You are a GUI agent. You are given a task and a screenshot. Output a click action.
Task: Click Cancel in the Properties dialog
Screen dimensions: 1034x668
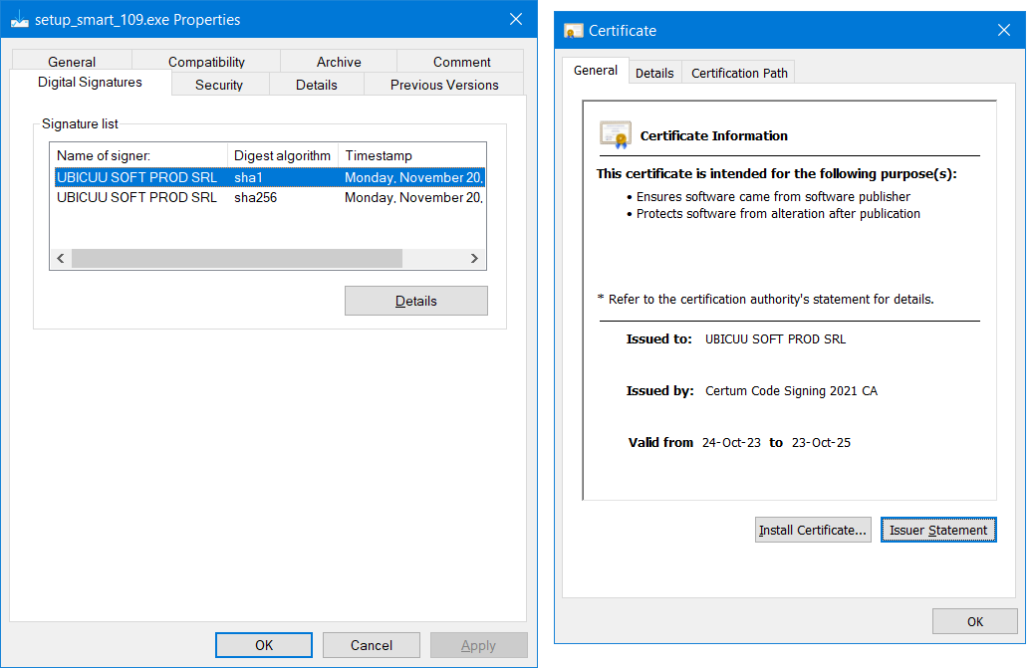pyautogui.click(x=372, y=645)
